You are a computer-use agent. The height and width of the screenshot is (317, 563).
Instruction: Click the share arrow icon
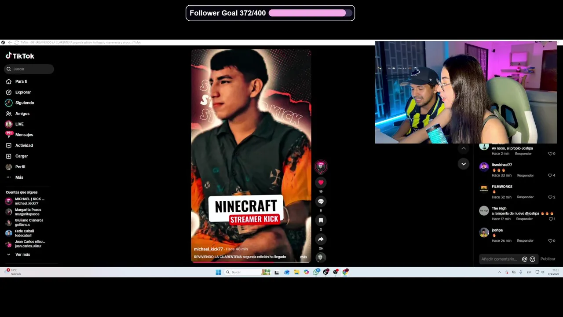(x=321, y=239)
